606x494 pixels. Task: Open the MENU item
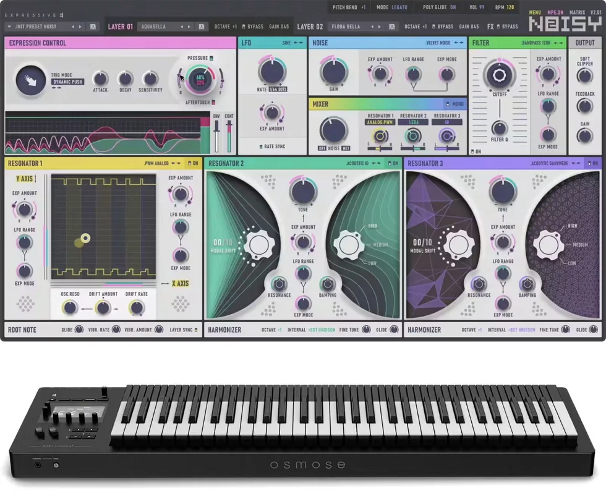coord(535,12)
